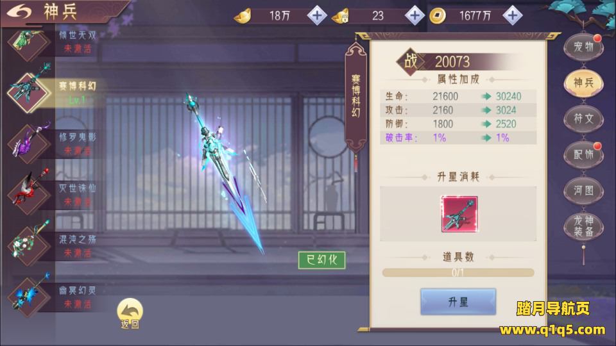Select the active 赛博科幻 Lv.1 weapon

click(52, 92)
